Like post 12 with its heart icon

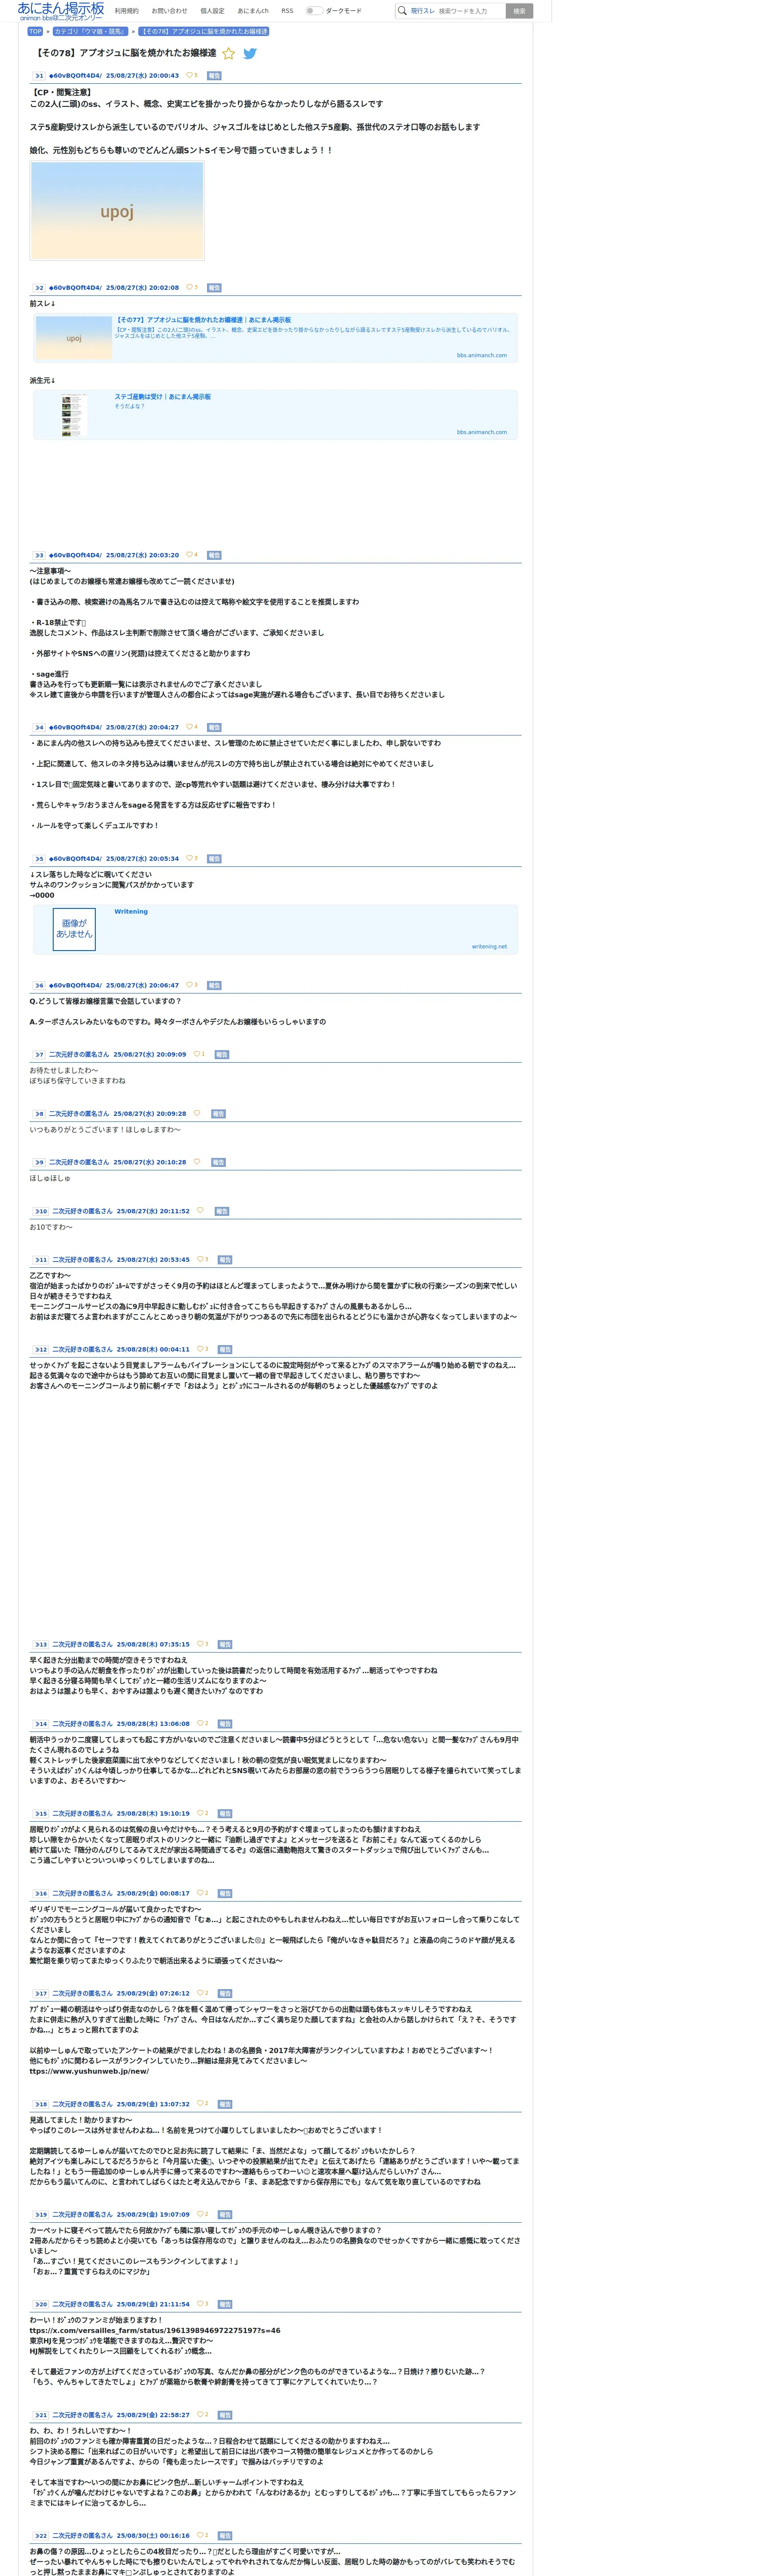[x=200, y=1349]
